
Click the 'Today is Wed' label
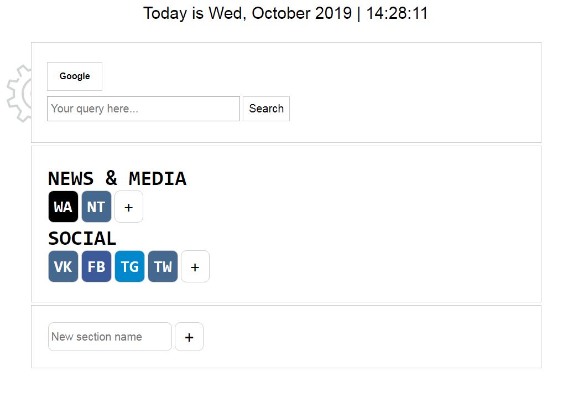[x=192, y=13]
